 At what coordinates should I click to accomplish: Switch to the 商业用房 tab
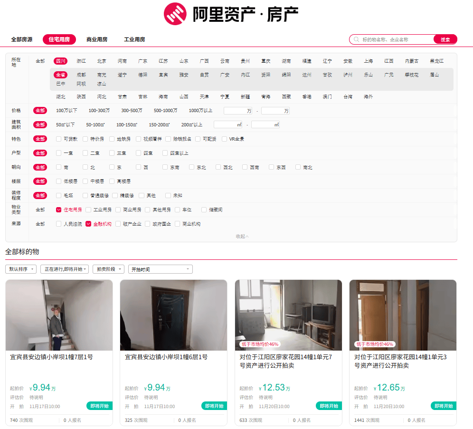97,39
